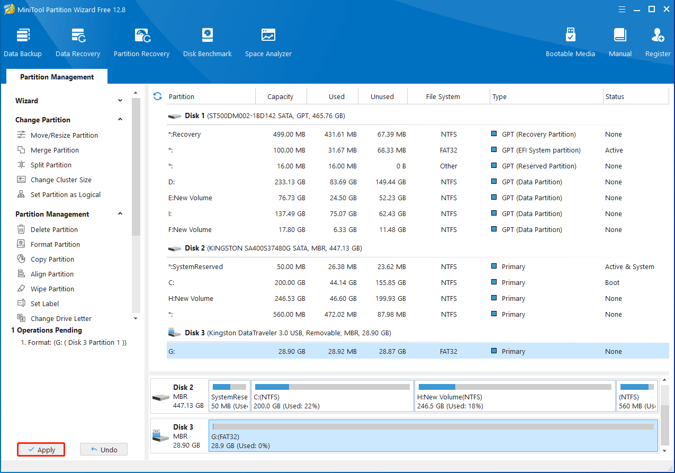Viewport: 675px width, 473px height.
Task: Select G:(FAT32) block in disk map
Action: coord(433,435)
